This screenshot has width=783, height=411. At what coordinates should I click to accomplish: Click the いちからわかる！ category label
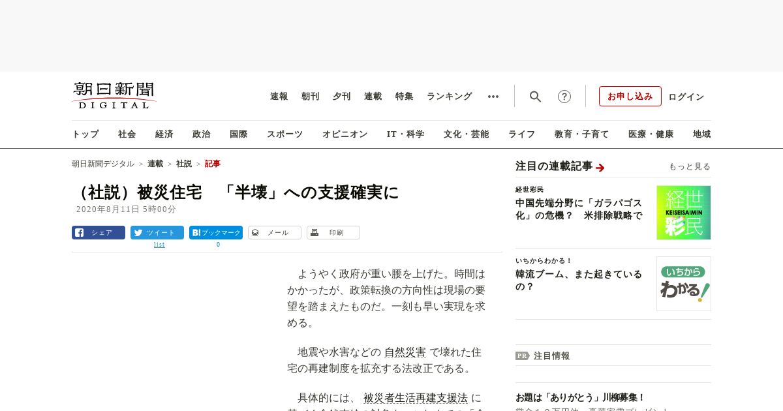(x=544, y=261)
